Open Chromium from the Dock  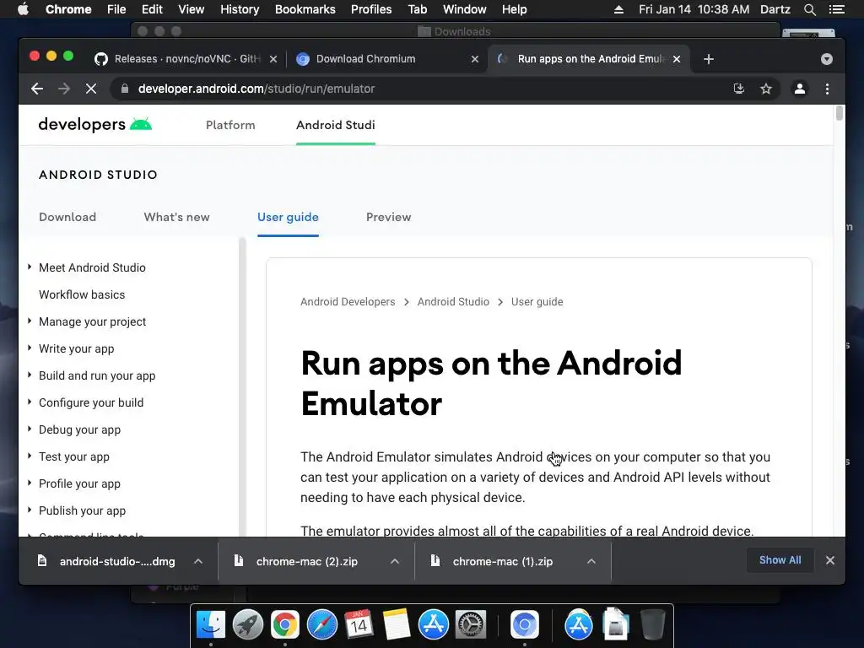pos(525,625)
